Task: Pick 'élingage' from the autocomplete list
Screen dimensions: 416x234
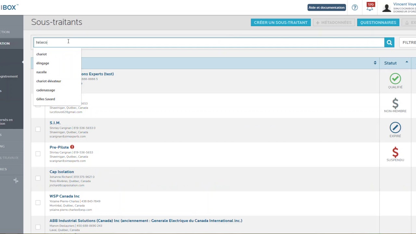Action: pyautogui.click(x=43, y=63)
